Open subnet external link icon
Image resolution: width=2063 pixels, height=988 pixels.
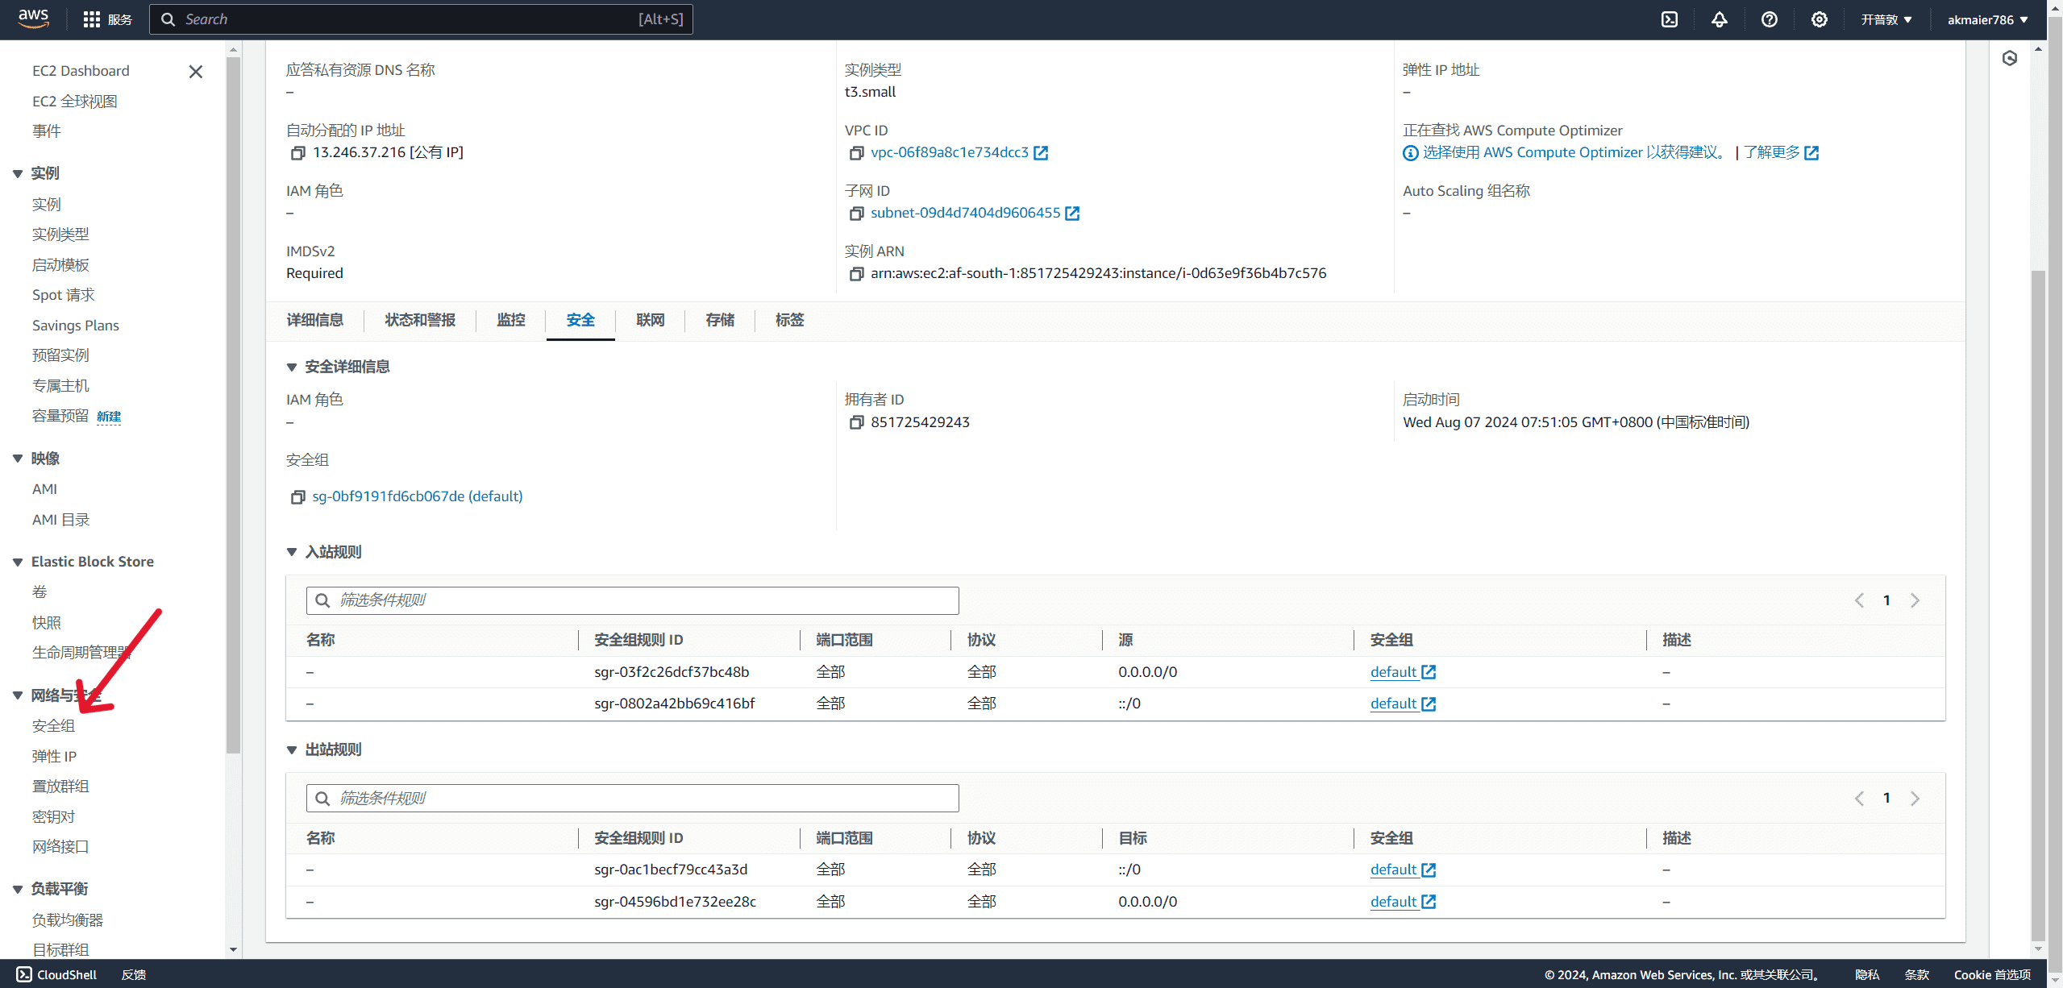(1072, 214)
